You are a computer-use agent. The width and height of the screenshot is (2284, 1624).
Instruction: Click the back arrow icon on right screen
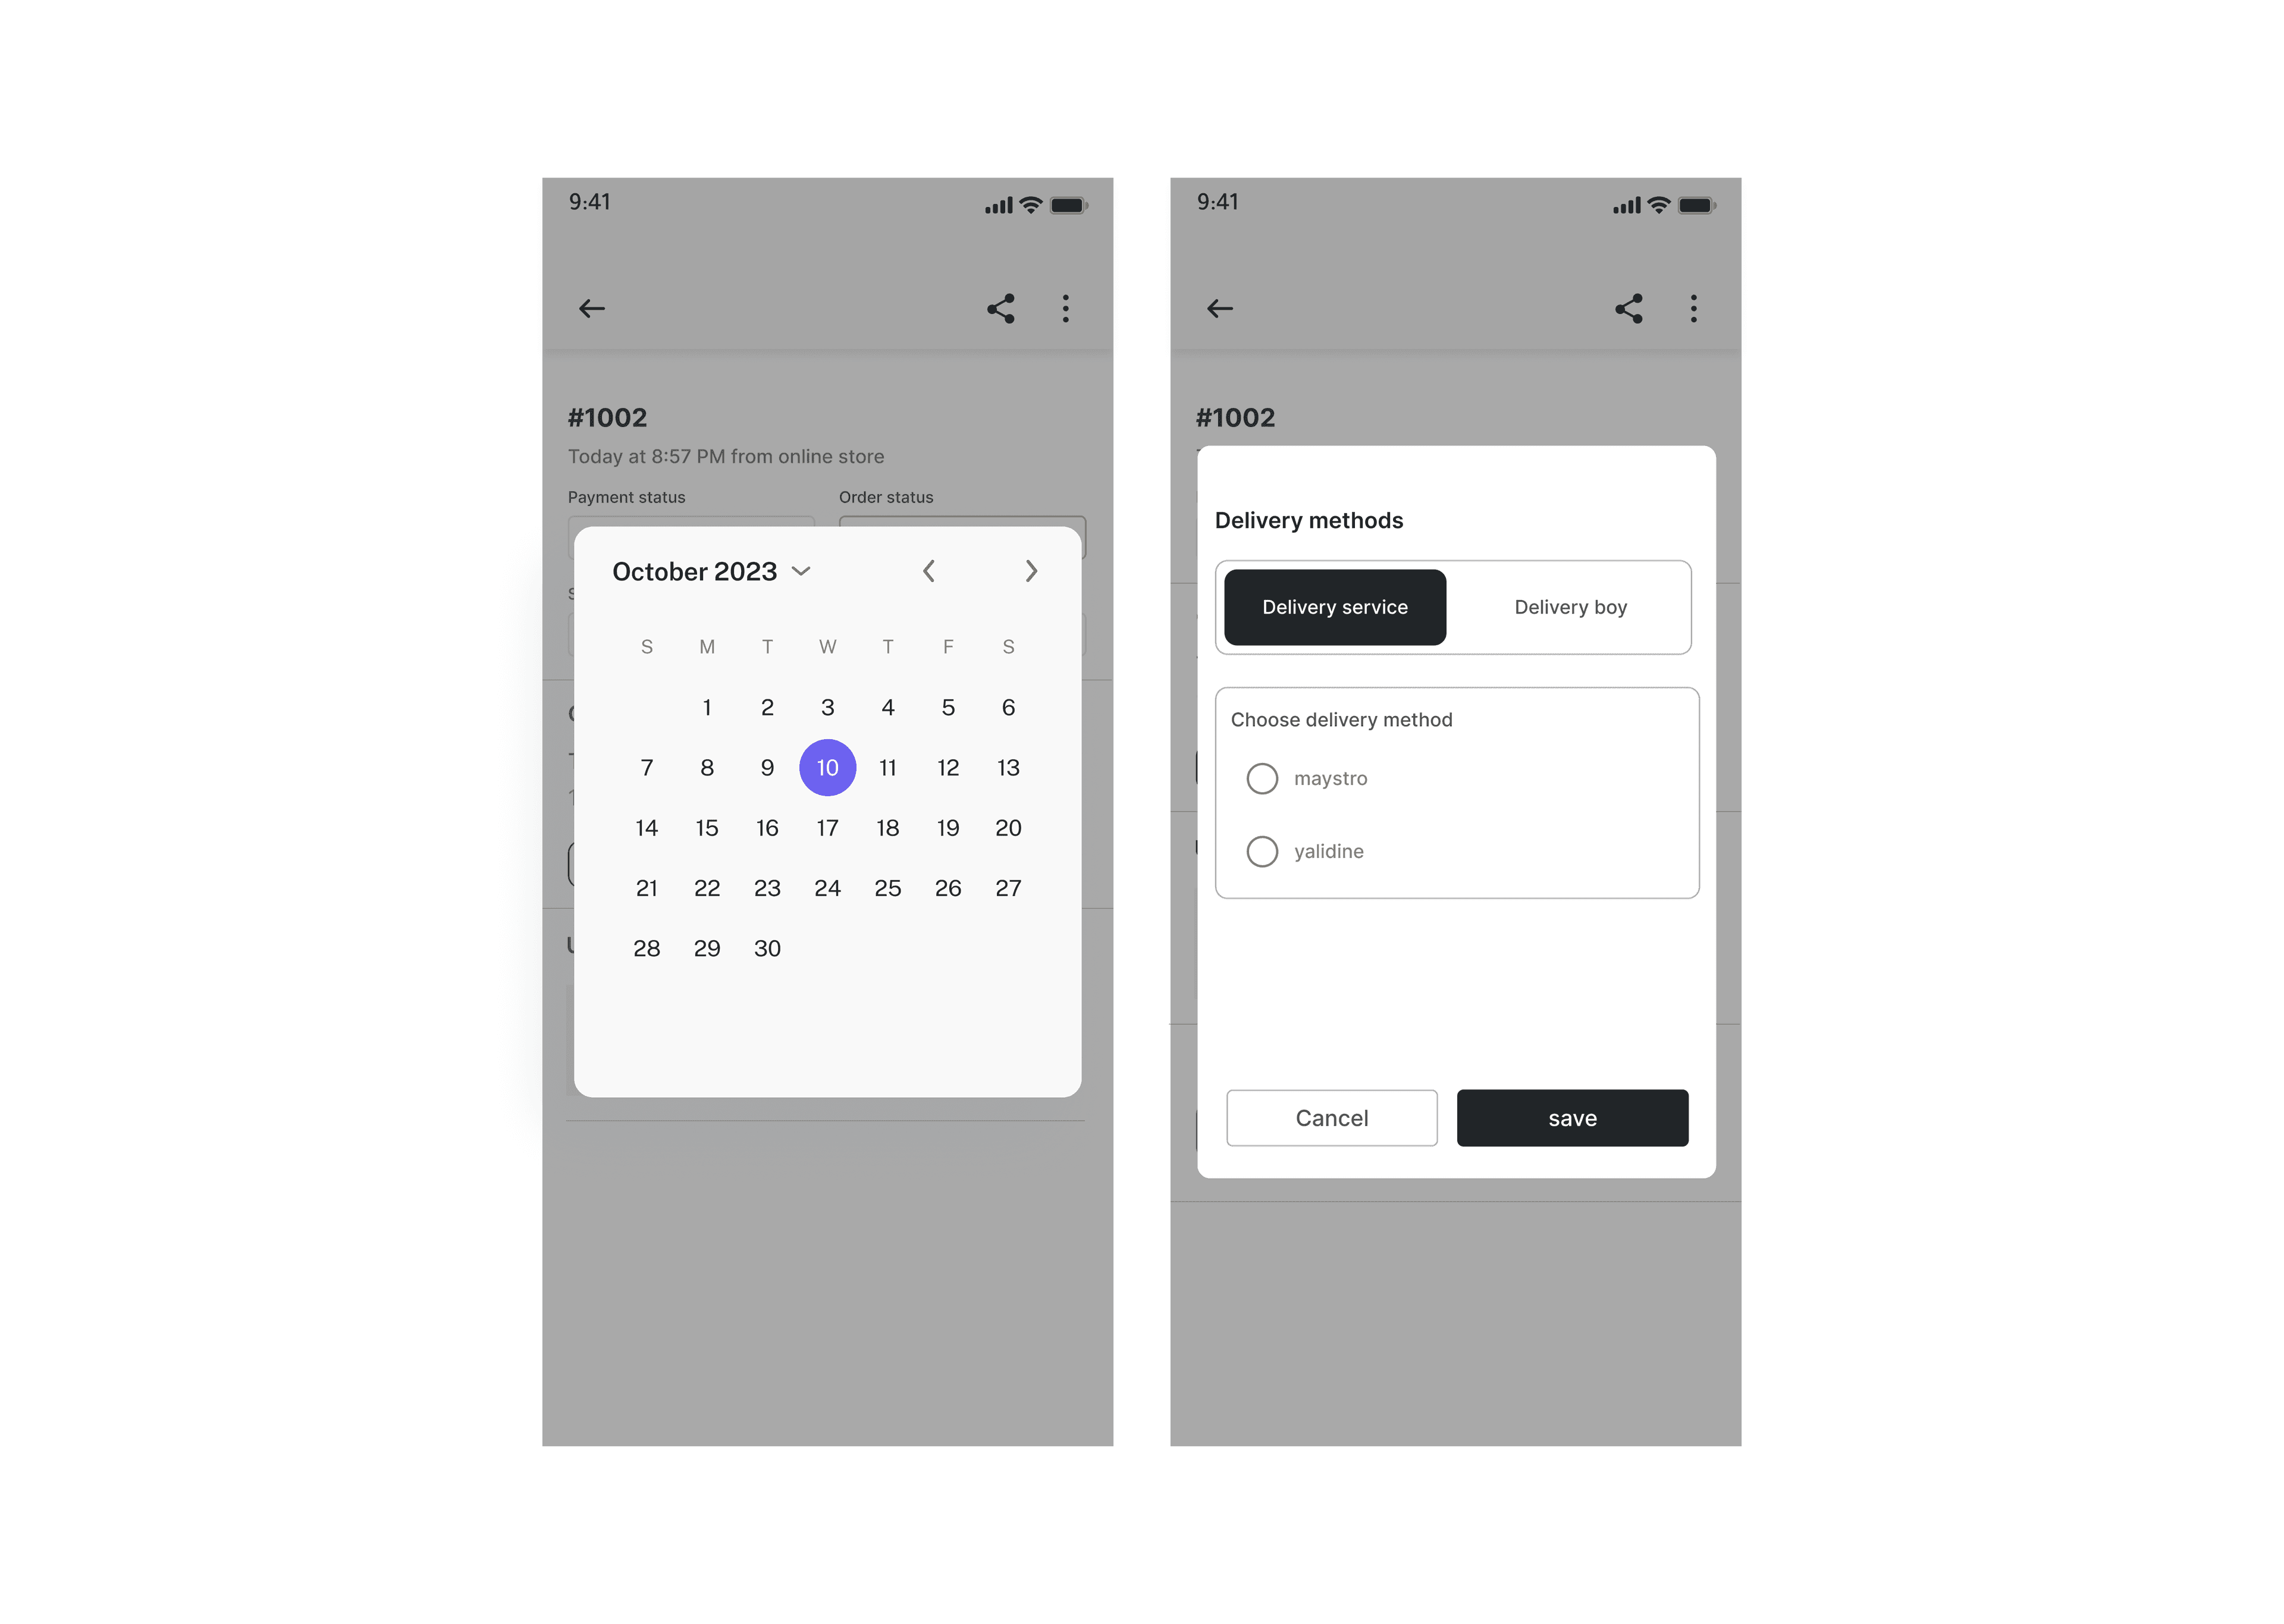pyautogui.click(x=1221, y=307)
